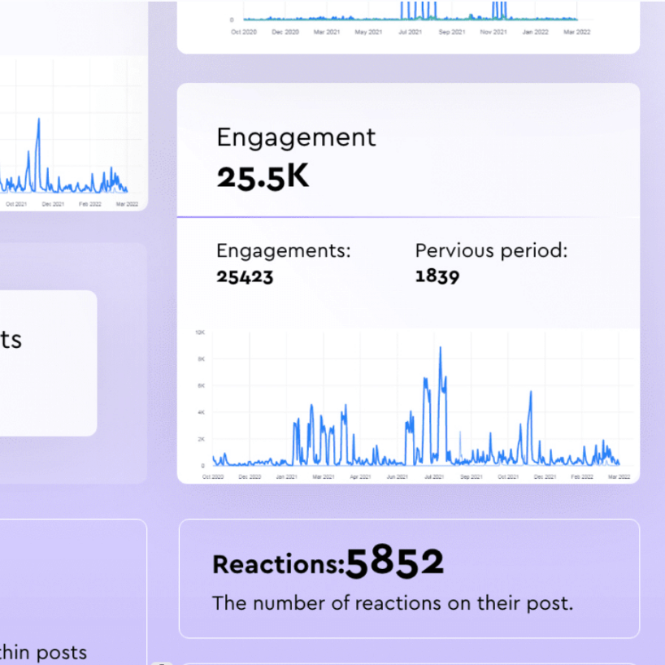Click the tallest peak in the Engagement chart
The image size is (665, 665).
pos(441,349)
